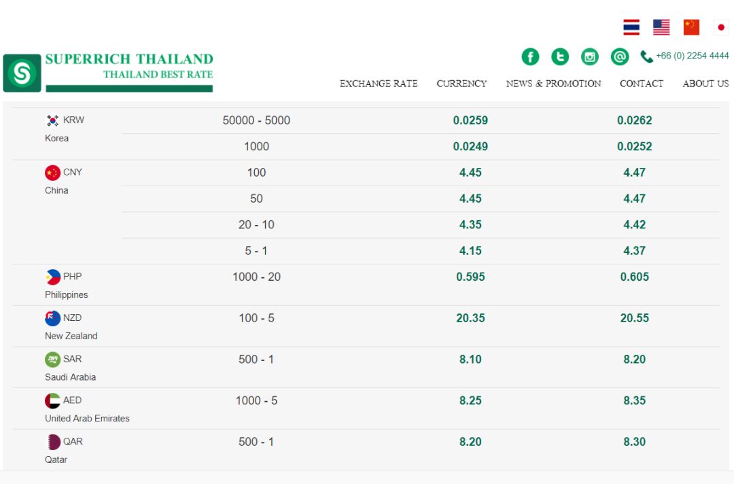
Task: Open the Instagram icon link
Action: click(590, 56)
